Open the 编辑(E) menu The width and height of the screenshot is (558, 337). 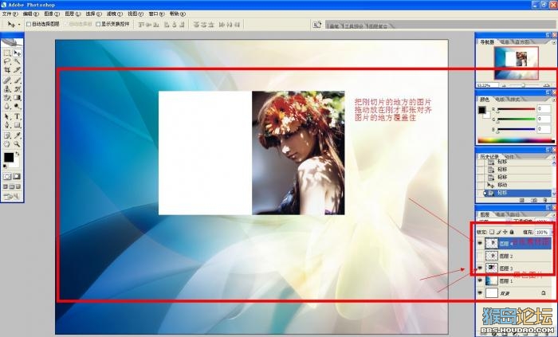coord(30,14)
